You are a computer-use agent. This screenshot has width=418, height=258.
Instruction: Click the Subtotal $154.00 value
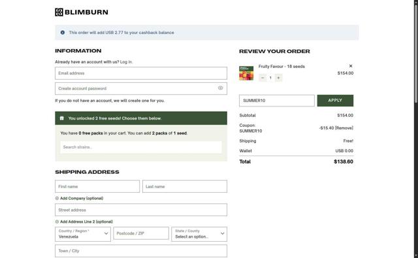(345, 116)
